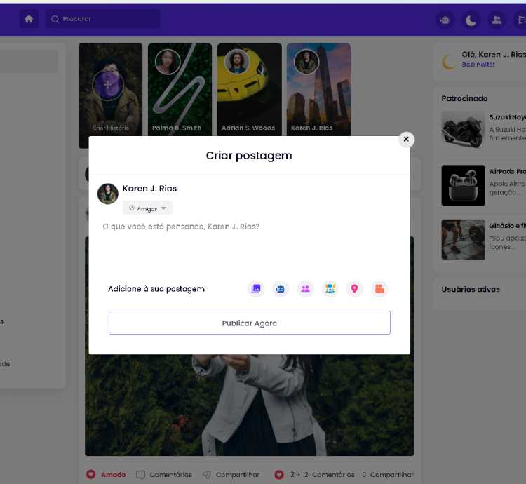This screenshot has height=484, width=526.
Task: Toggle dark mode with the moon icon
Action: pos(471,20)
